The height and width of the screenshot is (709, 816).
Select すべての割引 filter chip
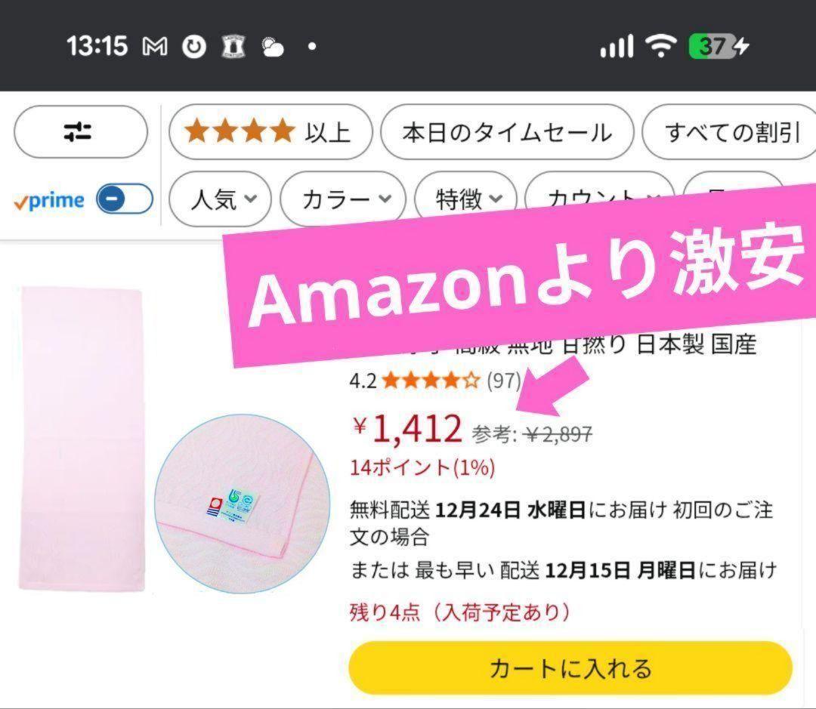pyautogui.click(x=730, y=133)
